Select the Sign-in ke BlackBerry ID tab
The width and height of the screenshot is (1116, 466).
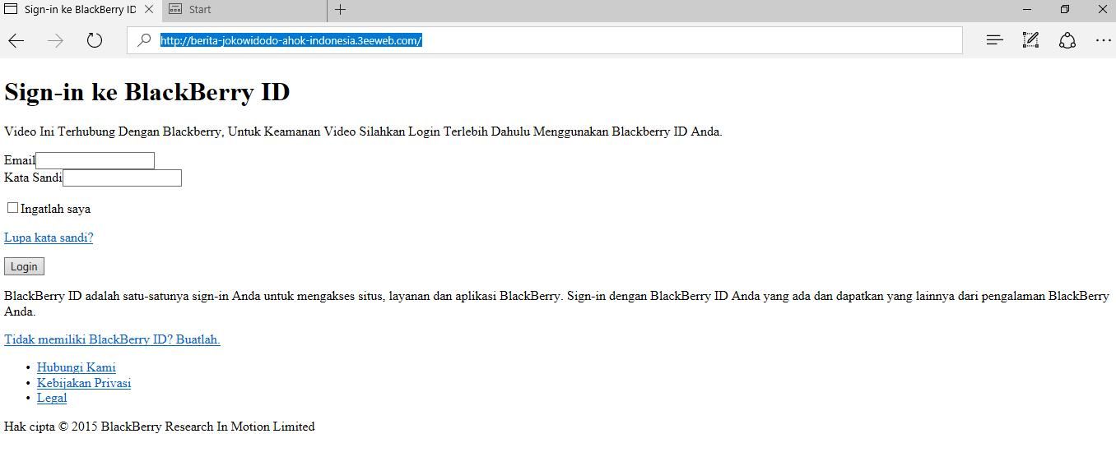80,10
